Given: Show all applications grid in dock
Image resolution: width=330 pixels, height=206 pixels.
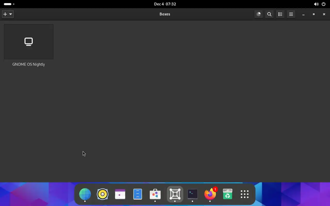Looking at the screenshot, I should click(x=245, y=194).
